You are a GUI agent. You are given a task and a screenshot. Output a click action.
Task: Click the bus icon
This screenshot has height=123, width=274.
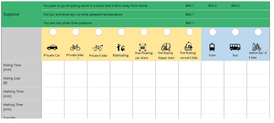click(x=235, y=47)
